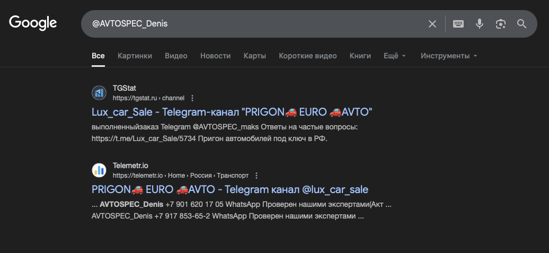Open PRIGON EURO AVTO Telegram канал link
The width and height of the screenshot is (549, 253).
coord(230,189)
